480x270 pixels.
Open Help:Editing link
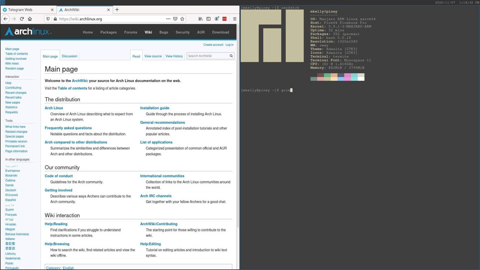[x=150, y=244]
